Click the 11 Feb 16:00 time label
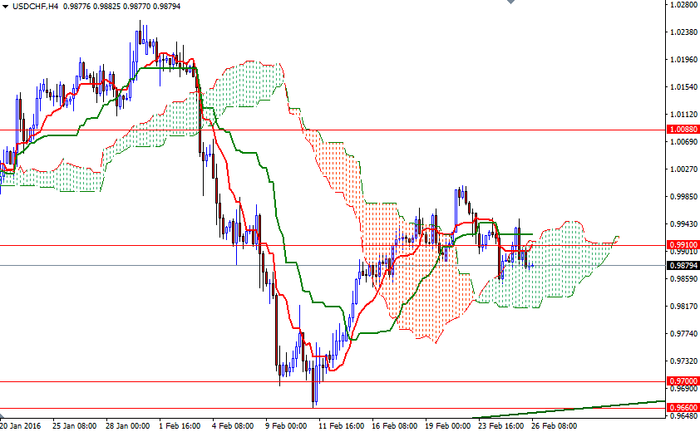Screen dimensions: 700x432 click(x=341, y=425)
